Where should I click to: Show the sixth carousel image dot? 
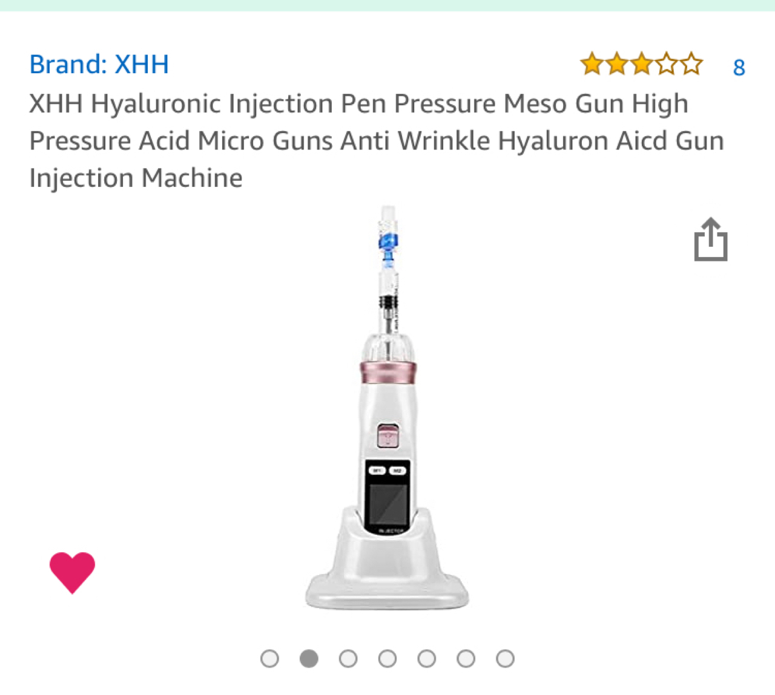click(466, 658)
